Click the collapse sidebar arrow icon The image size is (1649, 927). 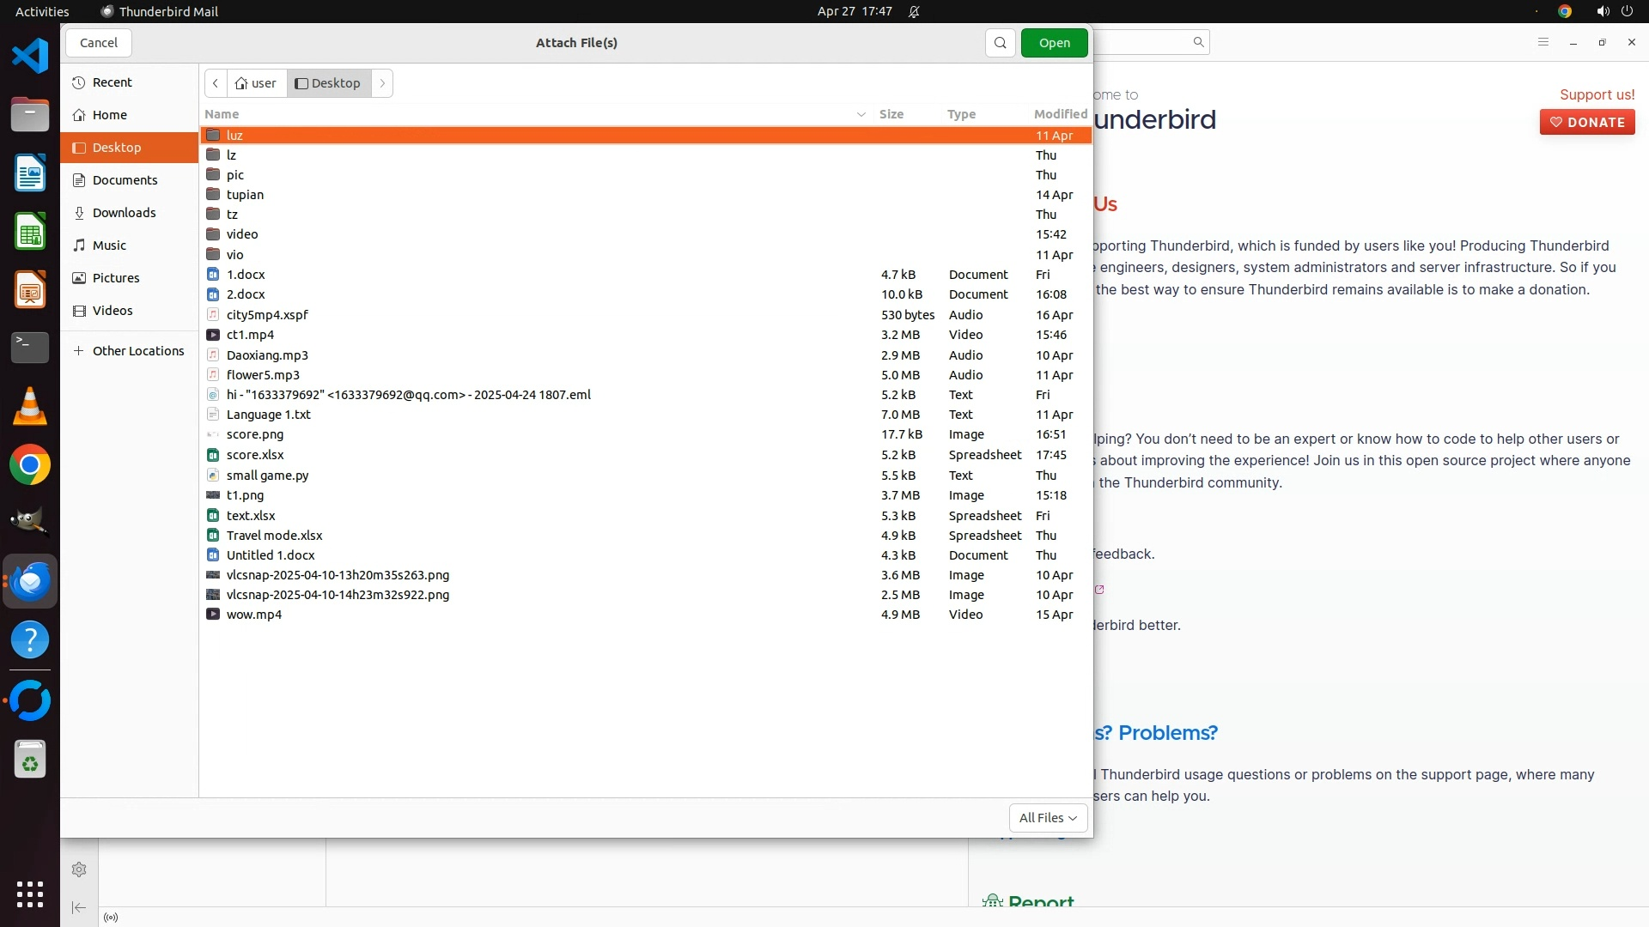(79, 907)
